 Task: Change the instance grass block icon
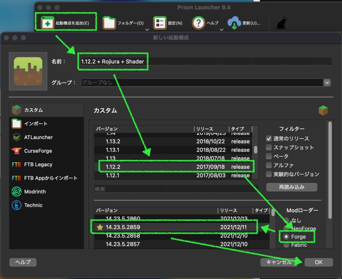pos(28,71)
